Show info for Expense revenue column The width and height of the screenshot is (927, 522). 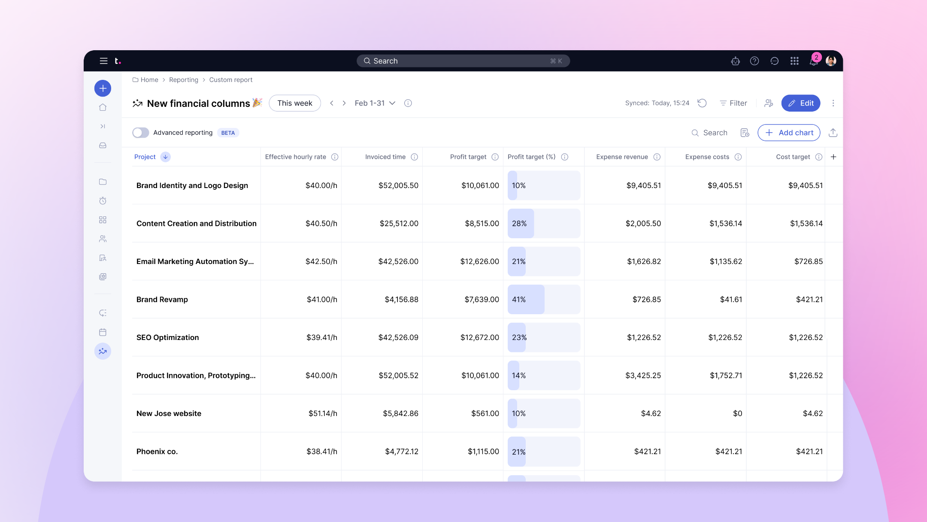point(657,157)
